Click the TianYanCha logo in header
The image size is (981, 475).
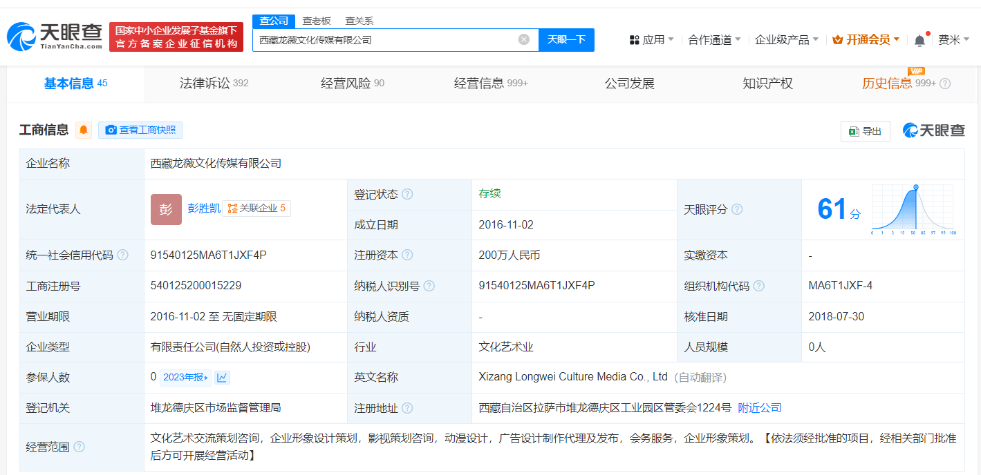[x=55, y=37]
